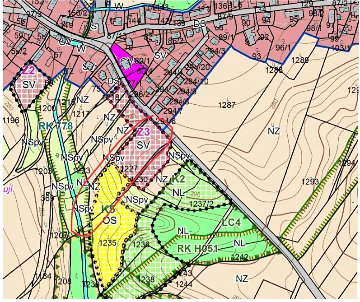Select parcel number 80/1
The image size is (360, 302).
[x=142, y=61]
